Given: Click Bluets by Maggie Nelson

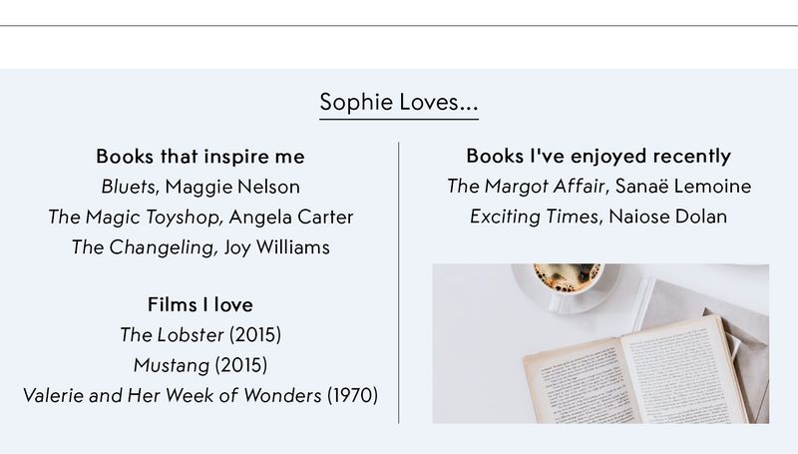Looking at the screenshot, I should pyautogui.click(x=200, y=187).
